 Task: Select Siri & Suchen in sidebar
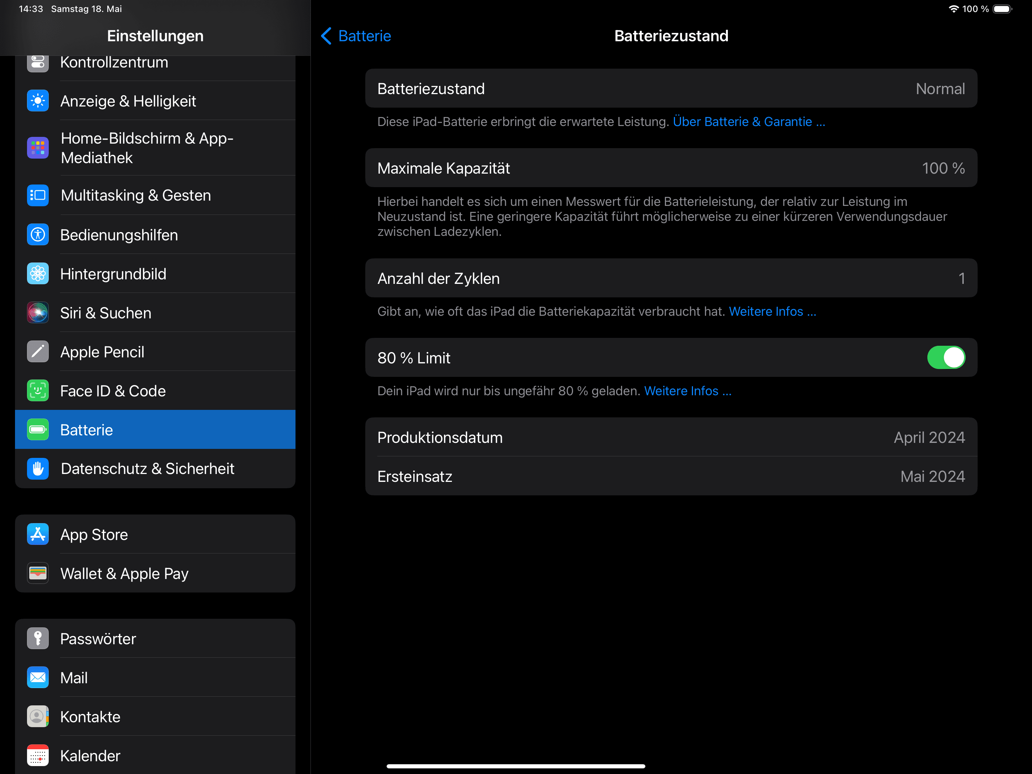tap(155, 313)
